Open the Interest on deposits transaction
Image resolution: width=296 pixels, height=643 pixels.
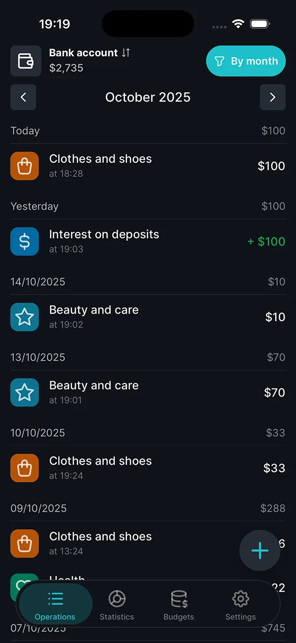tap(148, 242)
